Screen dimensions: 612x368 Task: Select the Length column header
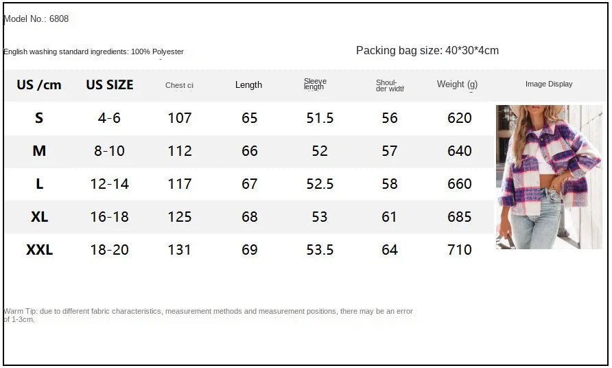click(248, 85)
